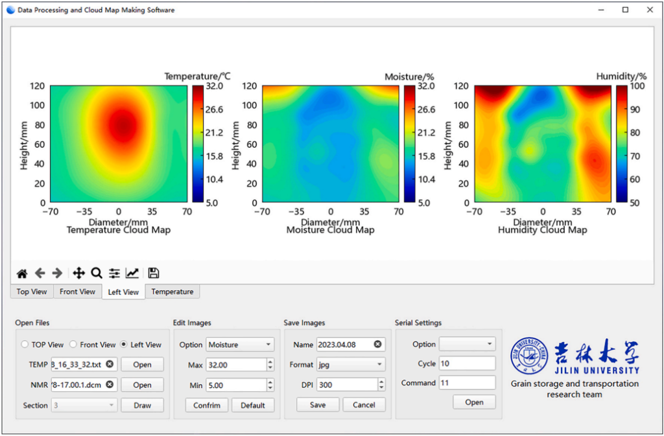Select the Front View radio button

73,345
